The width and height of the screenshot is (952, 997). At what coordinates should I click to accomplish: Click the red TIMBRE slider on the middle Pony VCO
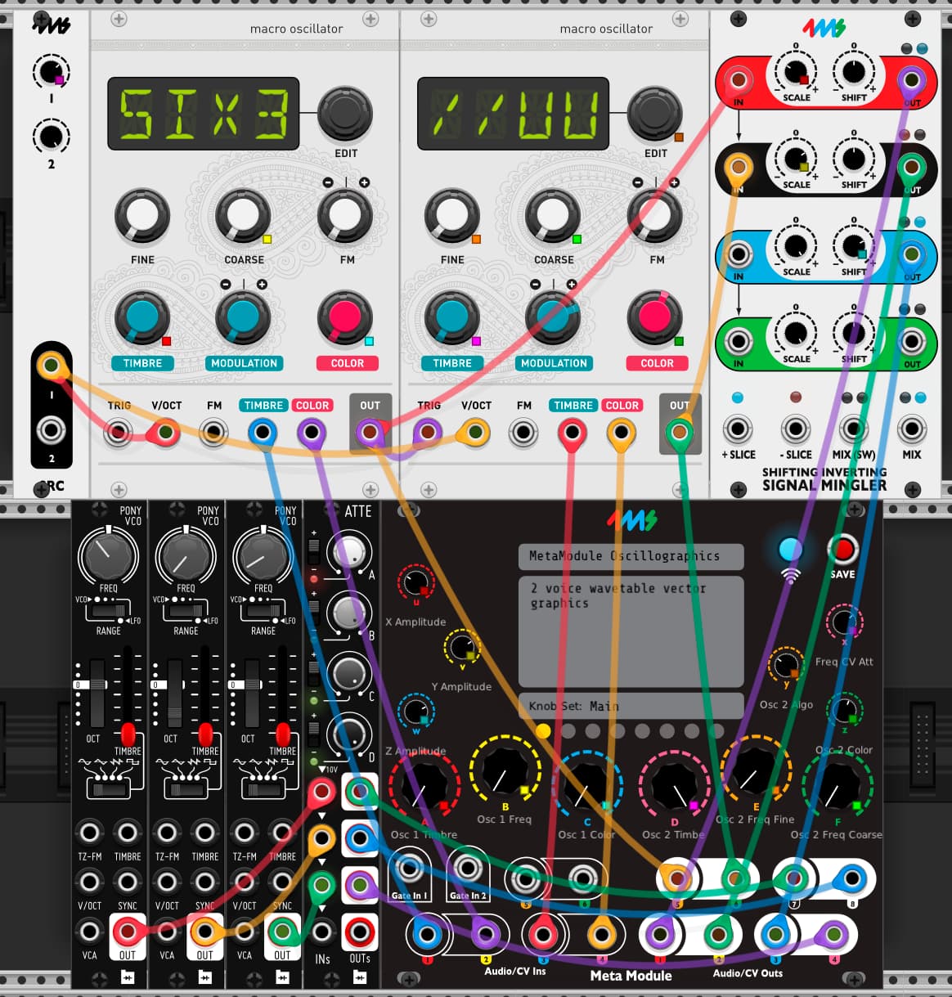point(205,732)
